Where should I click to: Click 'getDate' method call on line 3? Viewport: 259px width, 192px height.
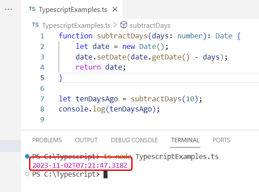pyautogui.click(x=166, y=57)
